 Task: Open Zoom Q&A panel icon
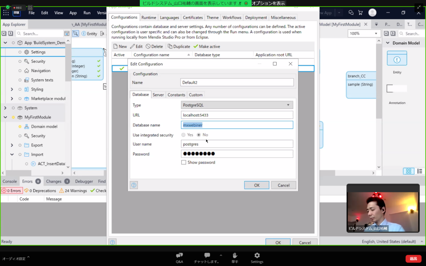click(x=179, y=255)
